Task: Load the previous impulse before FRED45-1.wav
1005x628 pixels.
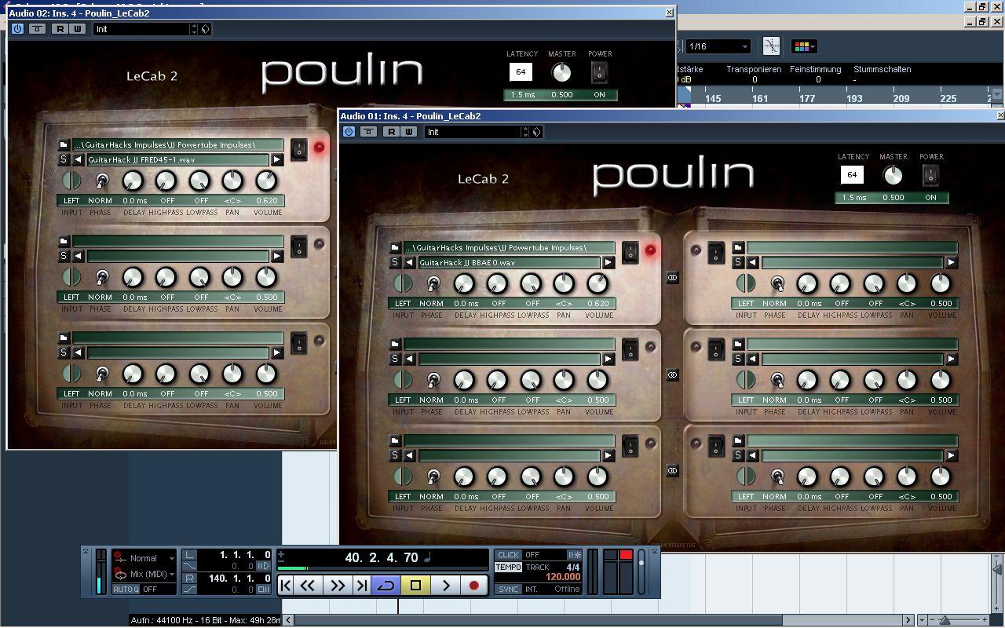Action: [79, 160]
